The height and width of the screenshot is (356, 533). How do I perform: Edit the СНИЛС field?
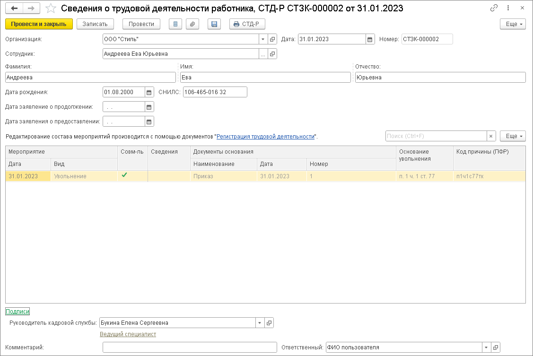215,92
